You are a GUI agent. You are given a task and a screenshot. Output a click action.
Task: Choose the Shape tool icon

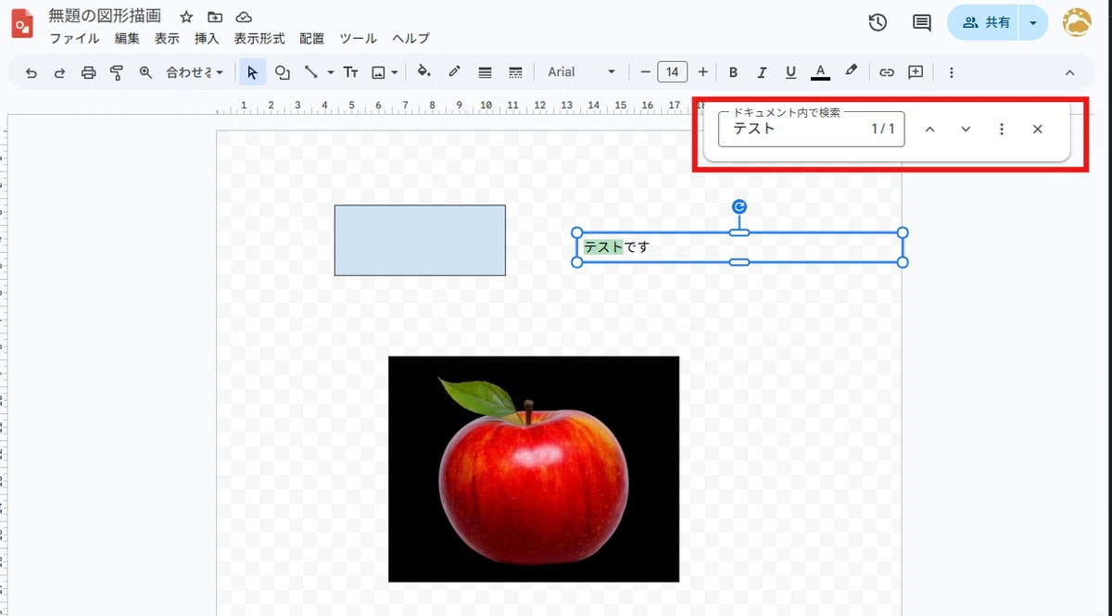283,72
